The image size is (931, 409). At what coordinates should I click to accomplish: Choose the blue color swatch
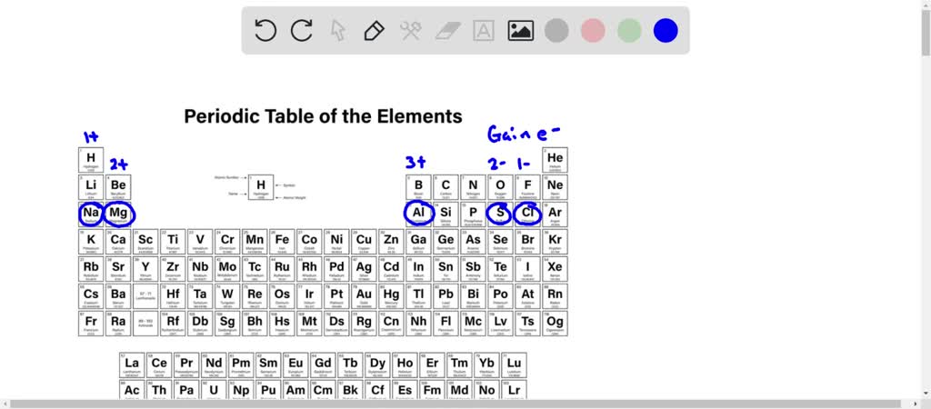[x=666, y=31]
